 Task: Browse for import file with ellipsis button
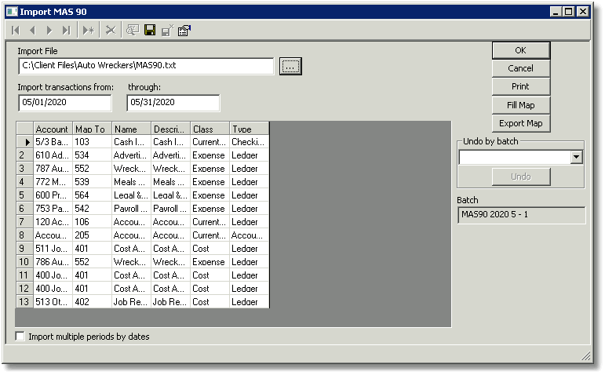coord(290,67)
